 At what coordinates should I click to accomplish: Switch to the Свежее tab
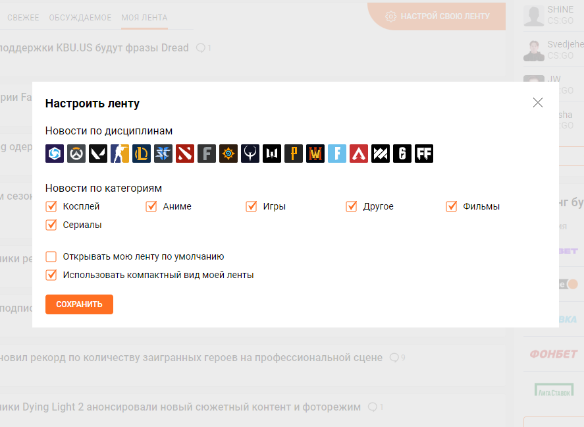click(23, 18)
